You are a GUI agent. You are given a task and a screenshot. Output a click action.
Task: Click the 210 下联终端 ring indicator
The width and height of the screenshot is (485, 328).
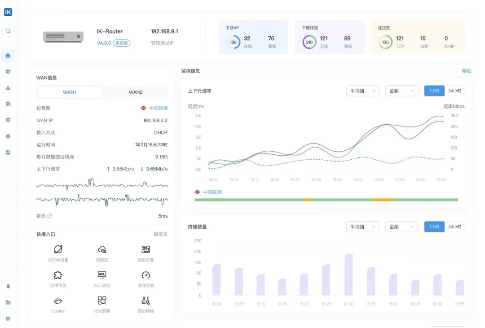coord(309,42)
